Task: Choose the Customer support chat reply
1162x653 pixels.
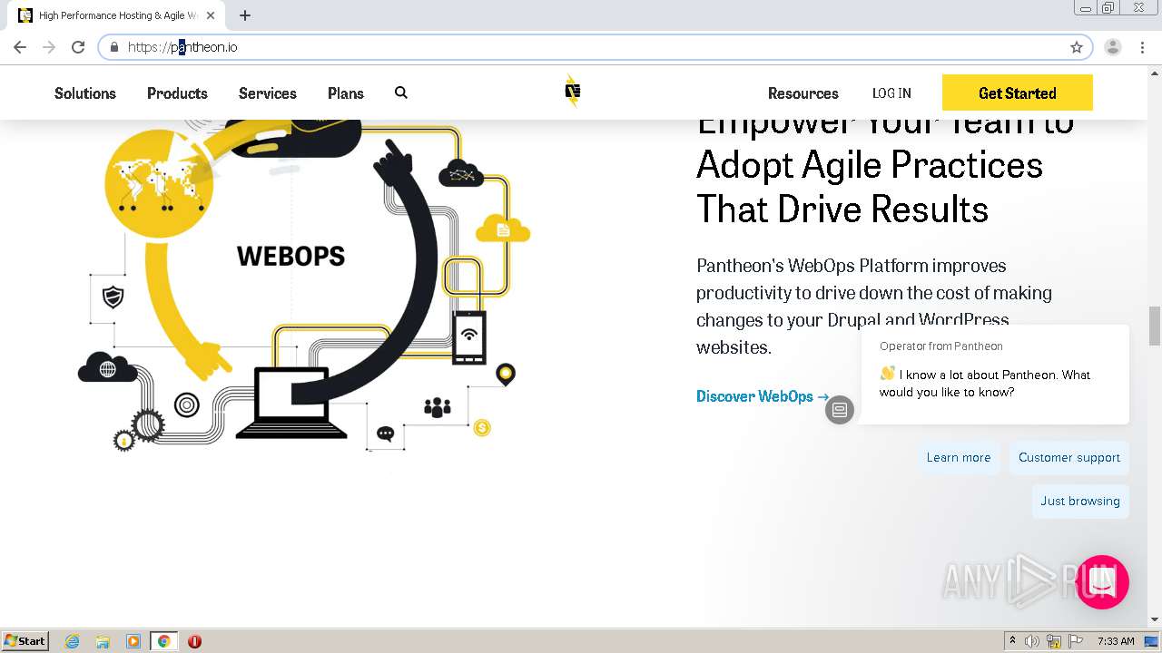Action: [1069, 457]
